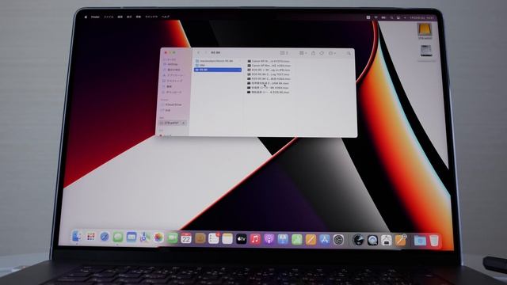Select the last .mov file in list
The width and height of the screenshot is (507, 285).
[x=269, y=92]
